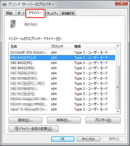Select the OKI B432(XPS) driver
This screenshot has width=130, height=146.
[x=62, y=68]
